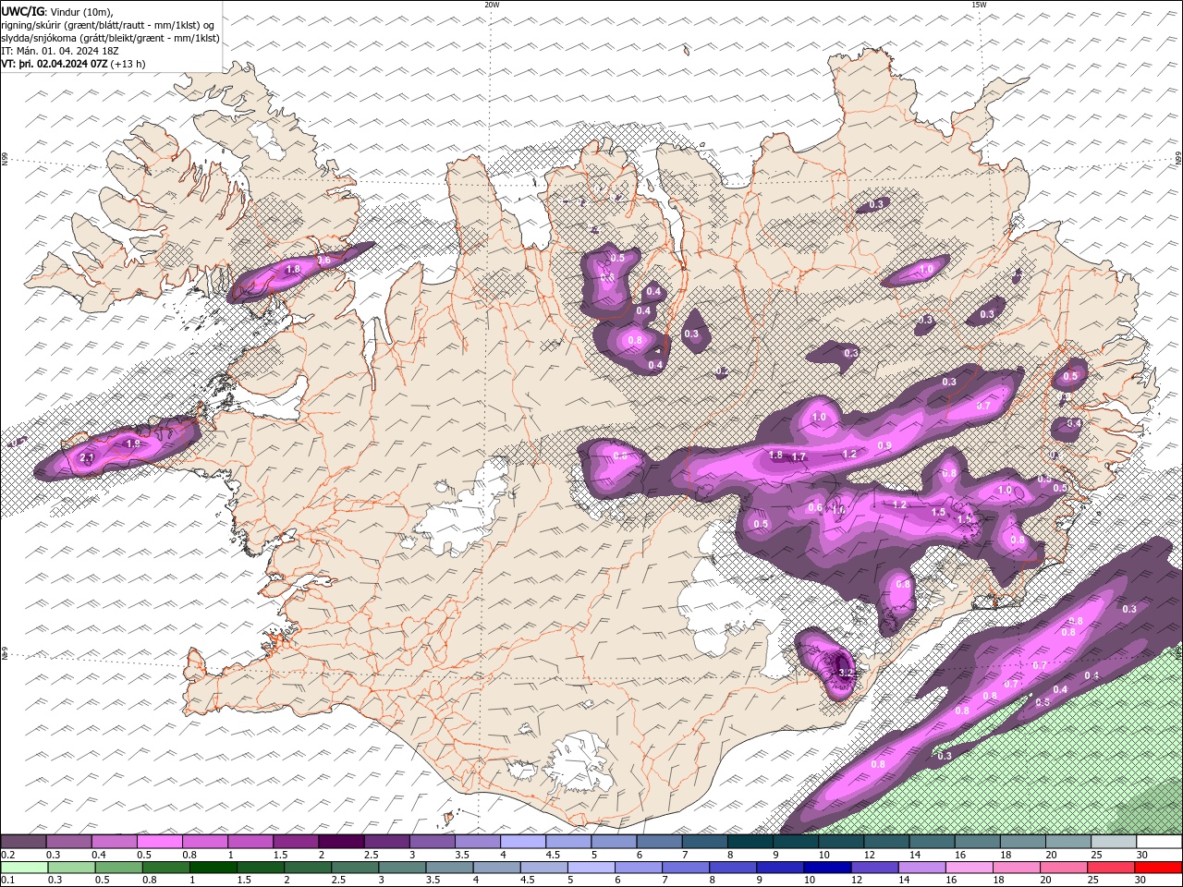Image resolution: width=1183 pixels, height=887 pixels.
Task: Click the '1.7' snowfall value on the map
Action: [x=799, y=456]
